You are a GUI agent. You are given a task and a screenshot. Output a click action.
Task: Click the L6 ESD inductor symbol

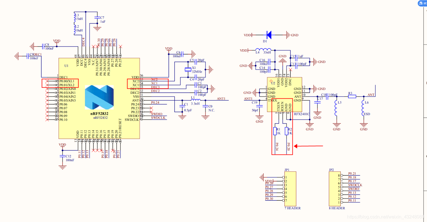tap(363, 108)
